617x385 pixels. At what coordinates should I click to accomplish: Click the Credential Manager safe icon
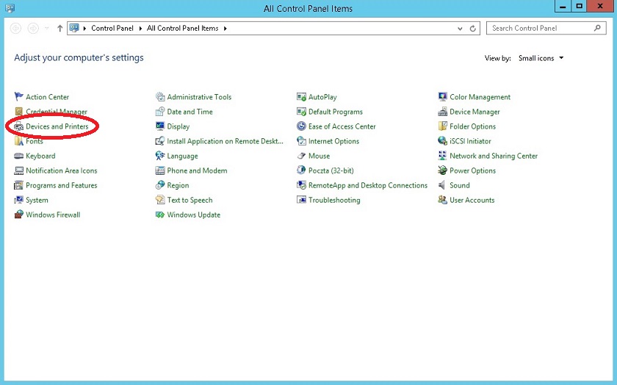tap(18, 112)
